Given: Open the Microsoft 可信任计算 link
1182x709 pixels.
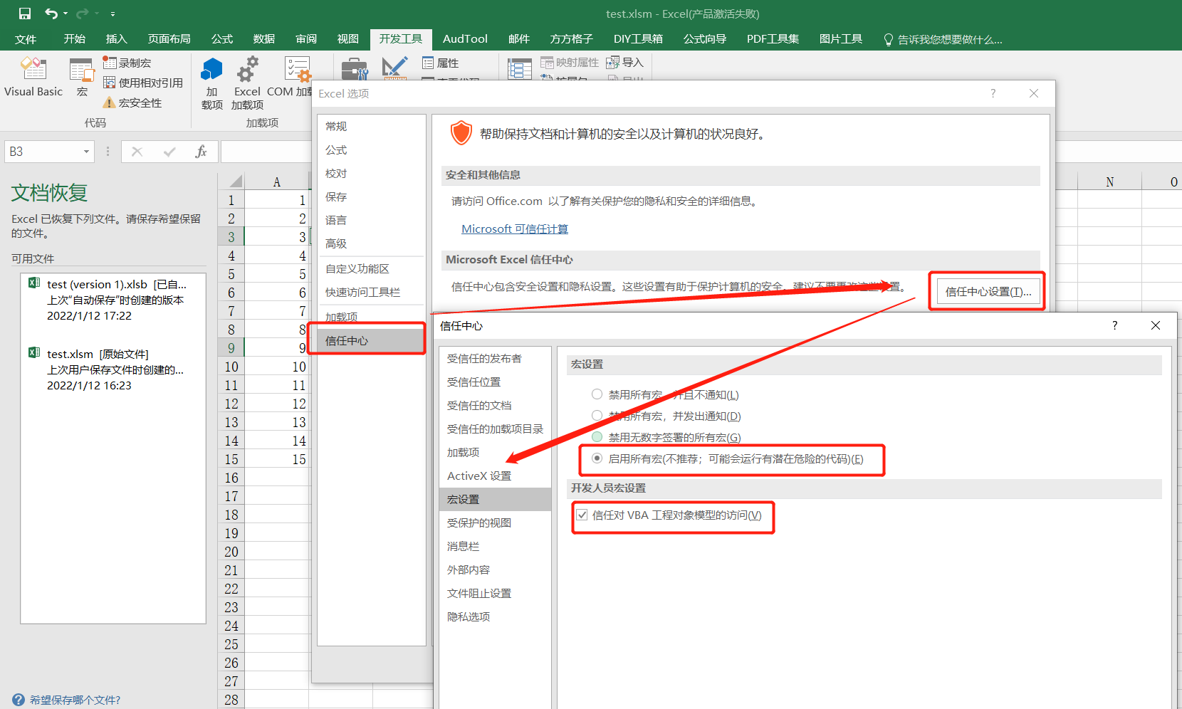Looking at the screenshot, I should 515,229.
